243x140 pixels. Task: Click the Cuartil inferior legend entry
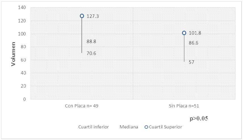93,127
